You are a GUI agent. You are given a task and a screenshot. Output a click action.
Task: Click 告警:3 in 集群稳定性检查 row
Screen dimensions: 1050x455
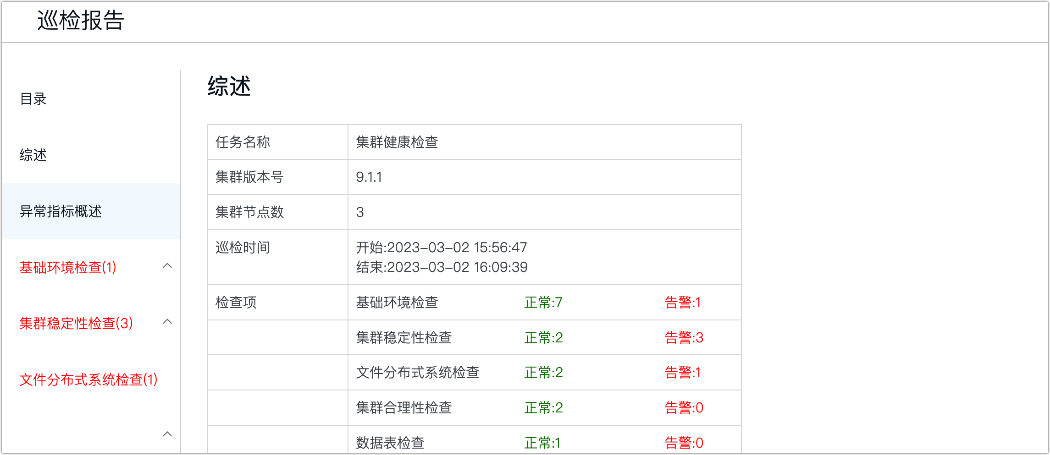pyautogui.click(x=684, y=338)
